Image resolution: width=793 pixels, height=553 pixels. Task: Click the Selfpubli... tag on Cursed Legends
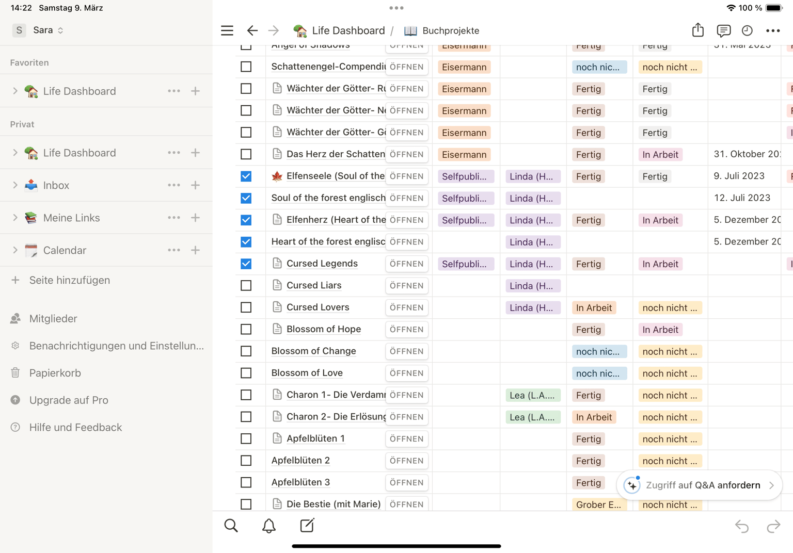(x=465, y=264)
